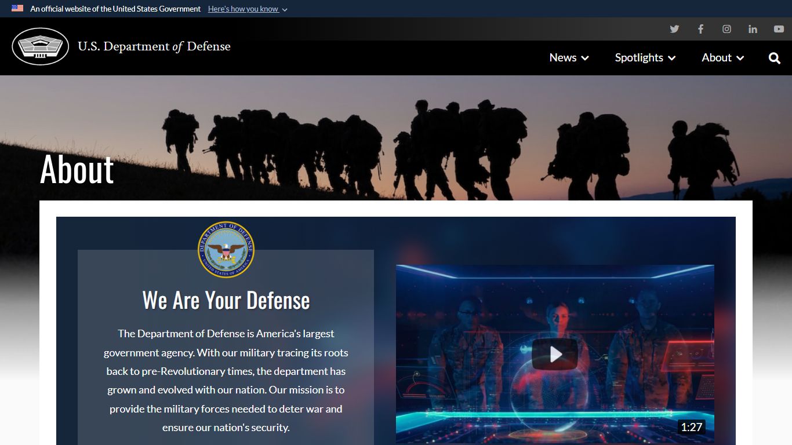Open the Twitter social icon
Image resolution: width=792 pixels, height=445 pixels.
[x=674, y=29]
